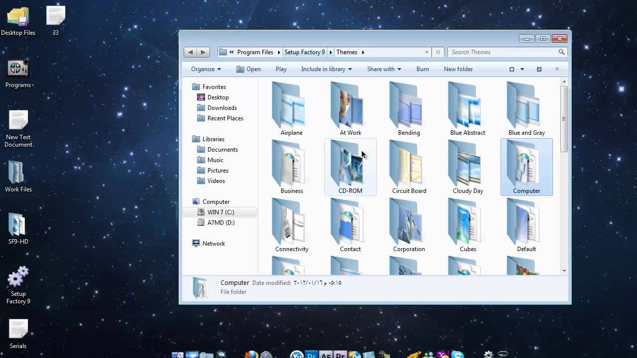Viewport: 637px width, 358px height.
Task: Click the refresh button beside address bar
Action: point(438,52)
